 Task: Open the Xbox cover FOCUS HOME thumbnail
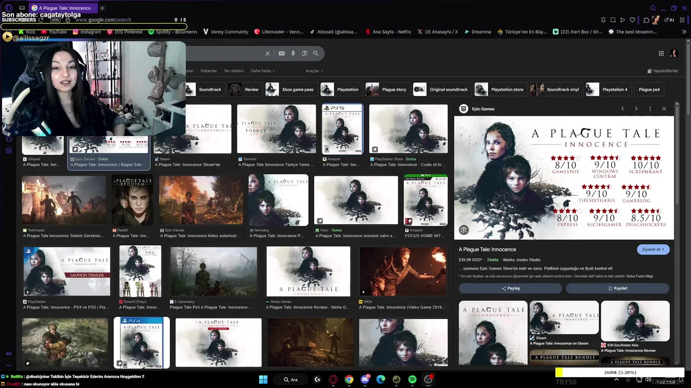click(x=425, y=200)
